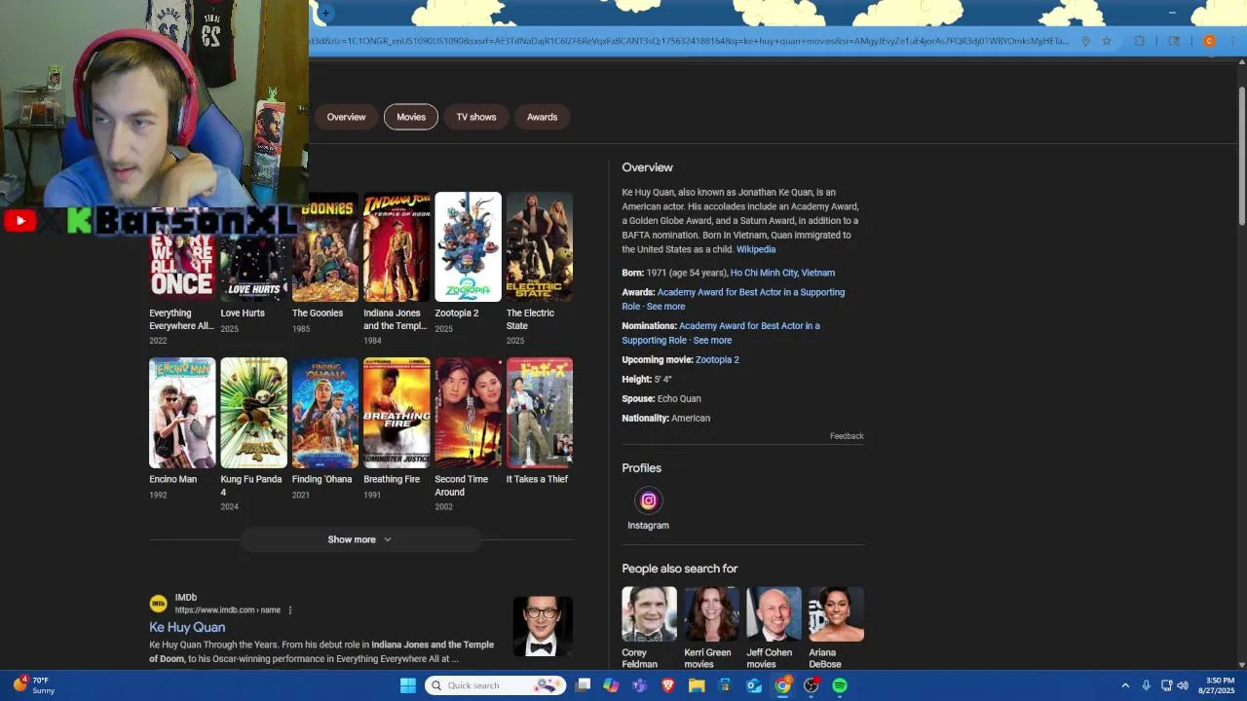Switch to the Overview tab
The height and width of the screenshot is (701, 1247).
coord(346,117)
